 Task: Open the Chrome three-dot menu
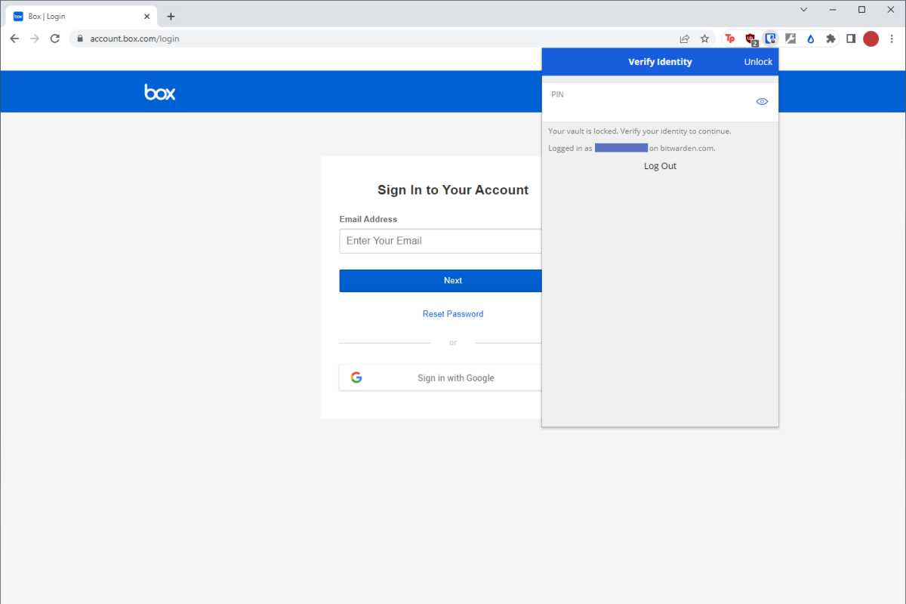click(x=893, y=38)
